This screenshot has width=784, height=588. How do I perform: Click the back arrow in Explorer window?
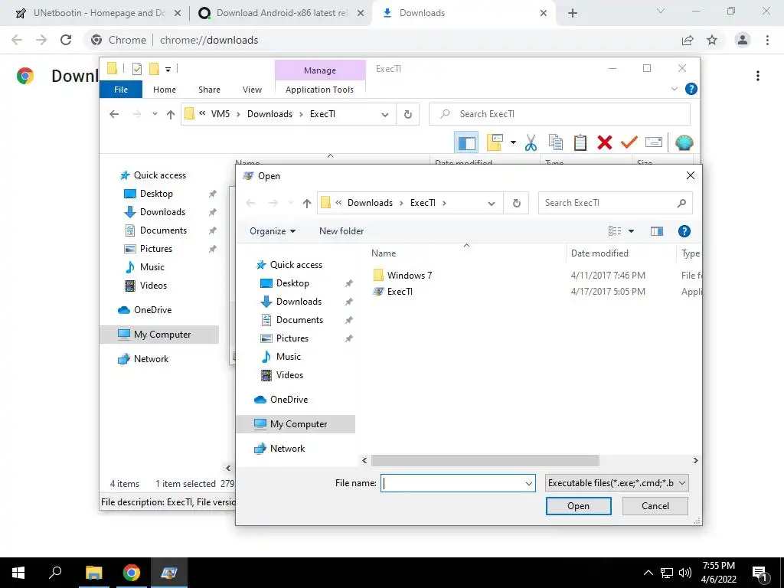[114, 115]
